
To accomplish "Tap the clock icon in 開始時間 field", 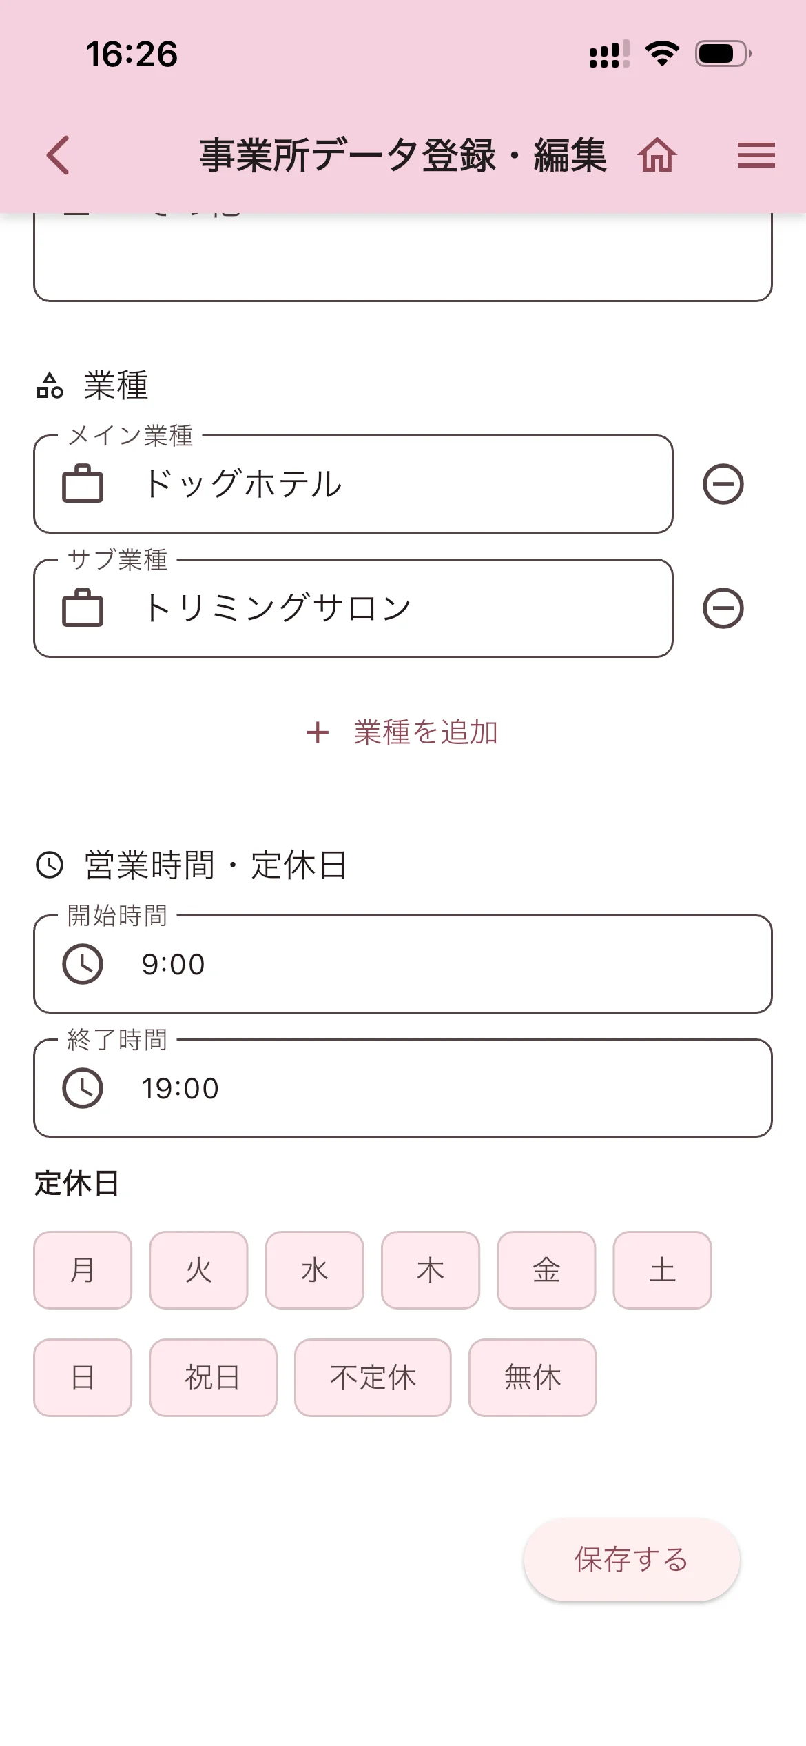I will pos(83,964).
